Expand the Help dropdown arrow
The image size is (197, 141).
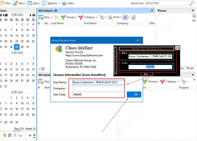click(74, 3)
